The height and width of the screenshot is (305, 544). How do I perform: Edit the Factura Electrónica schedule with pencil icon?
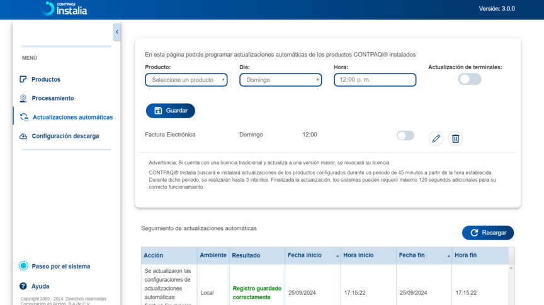click(x=436, y=138)
